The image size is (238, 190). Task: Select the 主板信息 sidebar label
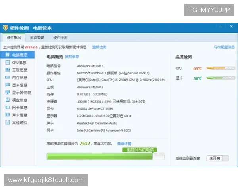pos(19,70)
